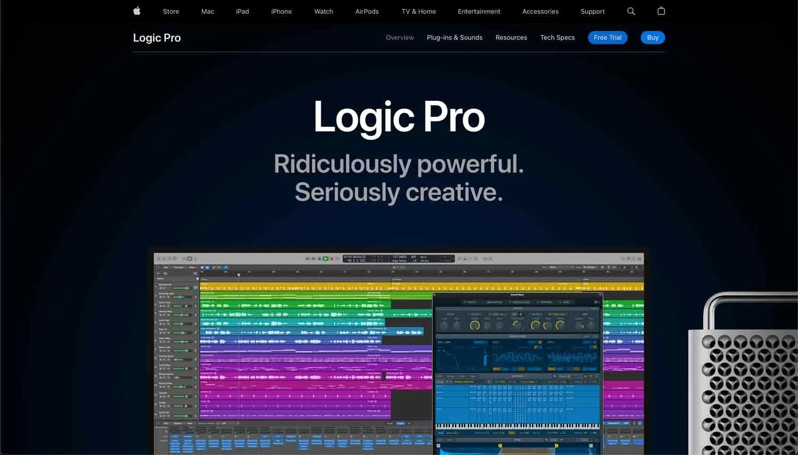Mute the topmost yellow drum track

click(x=160, y=289)
